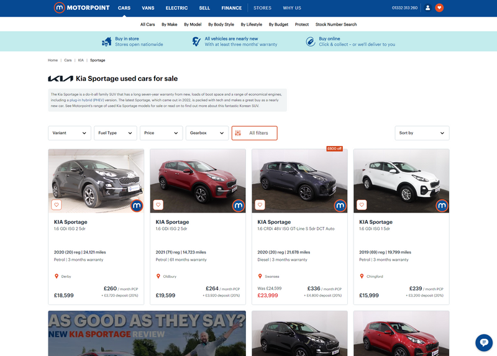
Task: Click the nearly new warranty icon
Action: click(x=196, y=42)
